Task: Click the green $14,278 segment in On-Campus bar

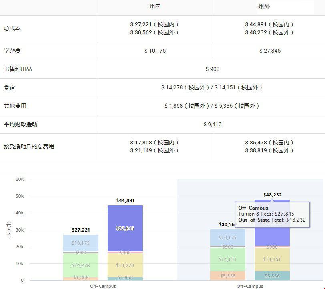Action: point(81,265)
